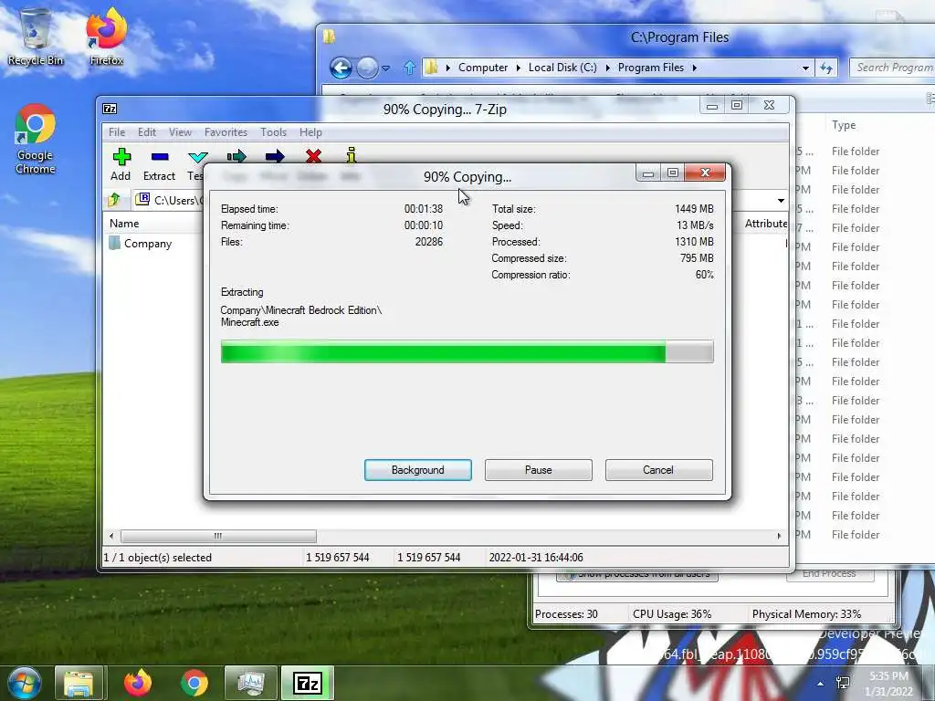Click the Background button
This screenshot has height=701, width=935.
pos(418,470)
